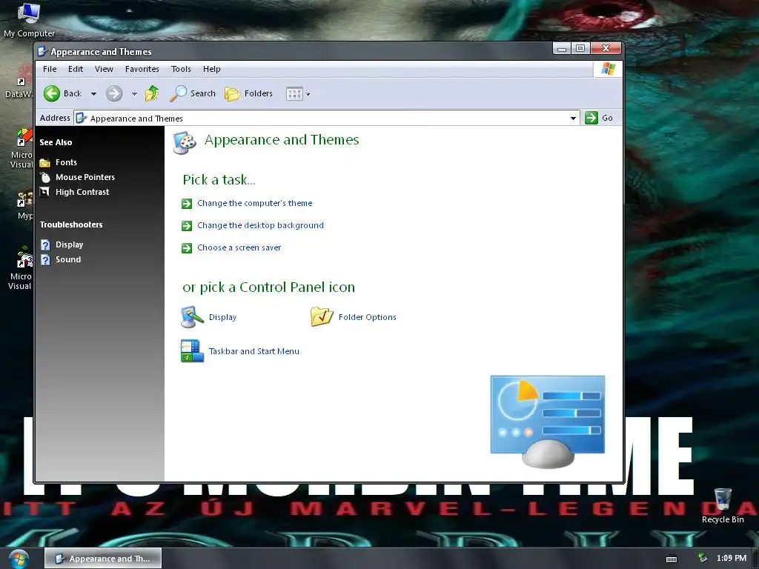Viewport: 759px width, 569px height.
Task: Open the Folder Options text link
Action: [368, 317]
